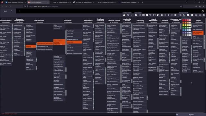Expand Scheduled Task/Job sub-techniques in Execution

pos(66,77)
